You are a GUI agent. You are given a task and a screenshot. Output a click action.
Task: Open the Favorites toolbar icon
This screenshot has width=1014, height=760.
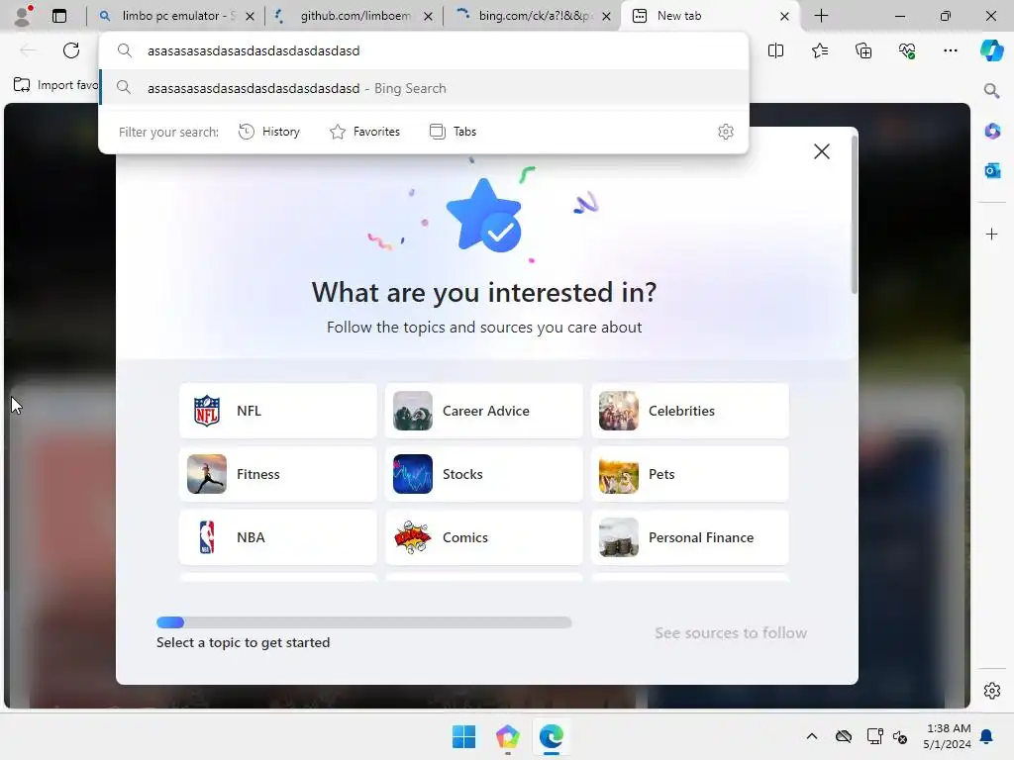click(819, 50)
